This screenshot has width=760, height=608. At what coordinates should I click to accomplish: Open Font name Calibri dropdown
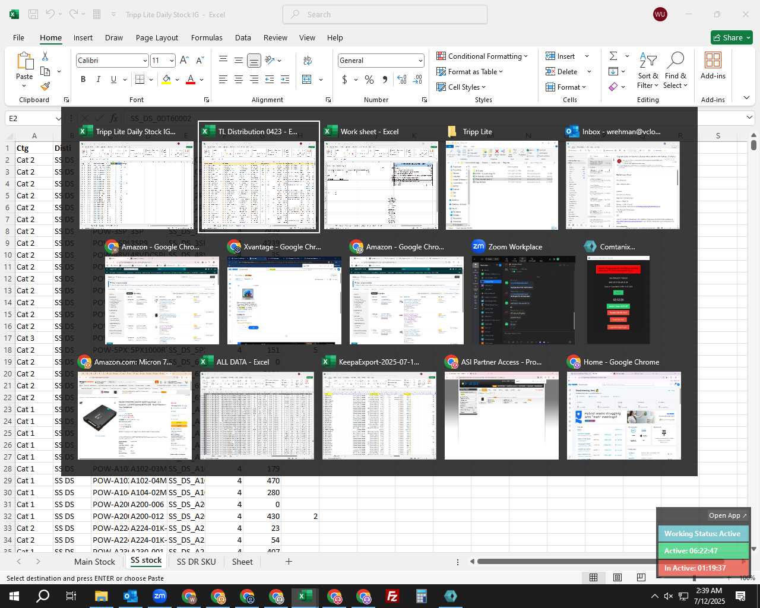(144, 61)
